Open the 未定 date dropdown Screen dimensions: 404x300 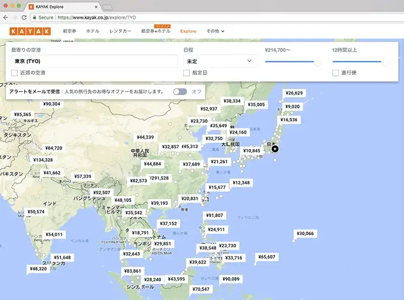[220, 61]
